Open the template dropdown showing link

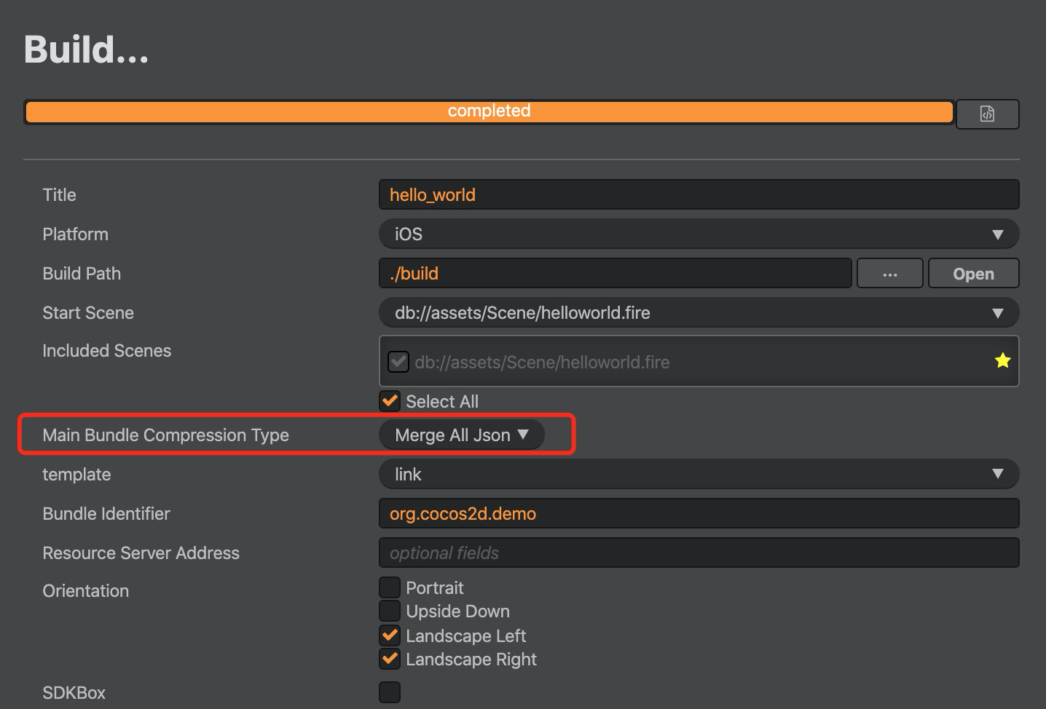click(699, 475)
